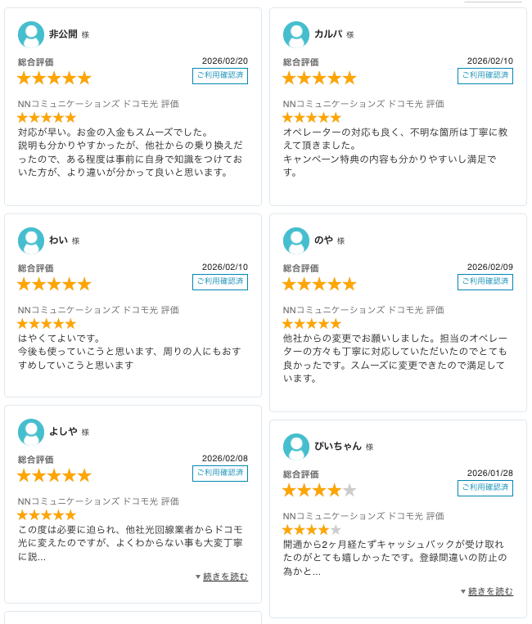
Task: Click ぴいちゃん's user avatar icon
Action: (296, 447)
